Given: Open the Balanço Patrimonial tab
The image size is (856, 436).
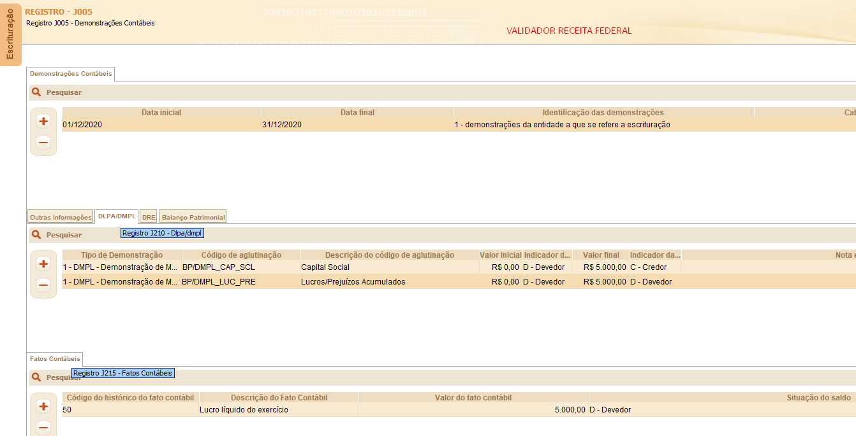Looking at the screenshot, I should (193, 216).
